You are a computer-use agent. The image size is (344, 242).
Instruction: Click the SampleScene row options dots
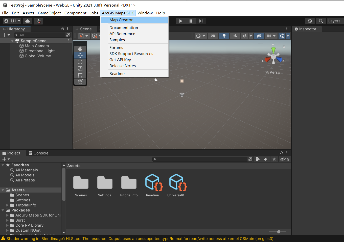(x=68, y=41)
